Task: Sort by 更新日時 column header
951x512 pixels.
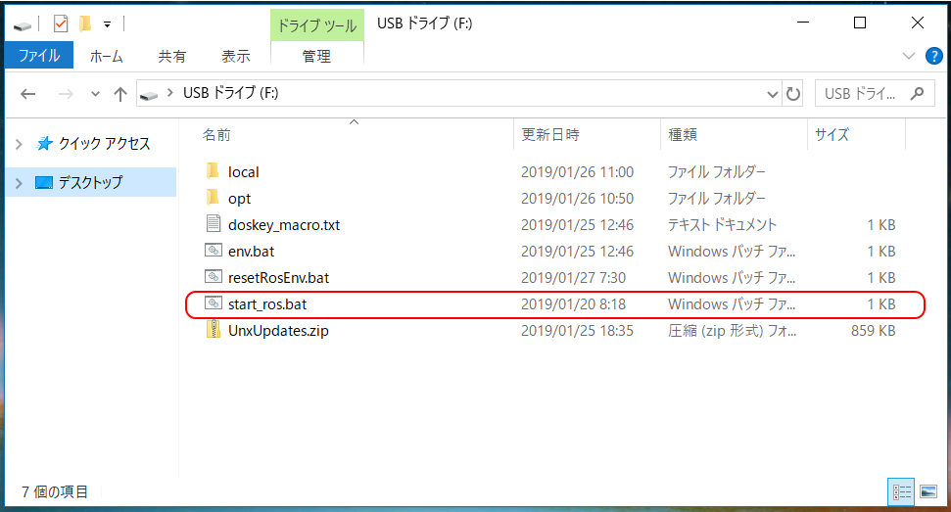Action: [550, 134]
